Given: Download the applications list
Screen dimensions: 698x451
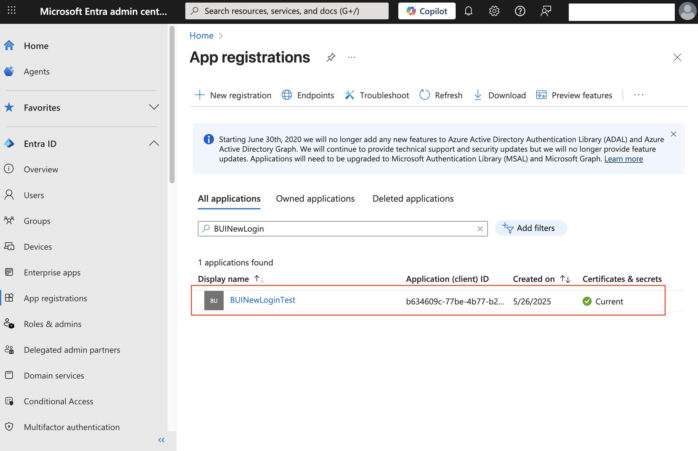Looking at the screenshot, I should pos(499,95).
